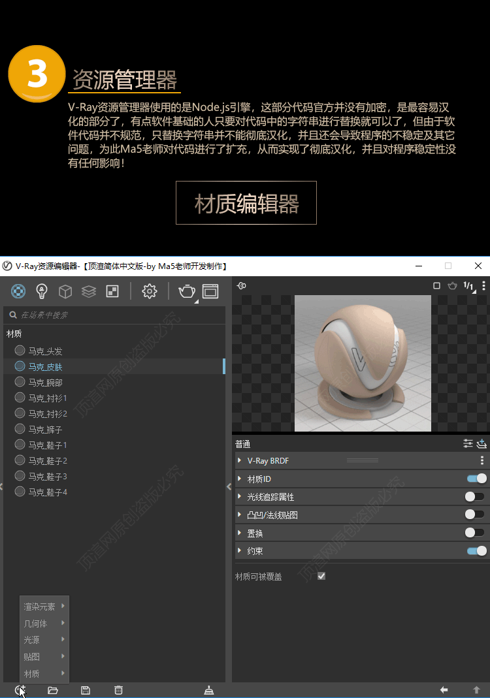Click the purge unused broom icon
The width and height of the screenshot is (490, 698).
[209, 690]
